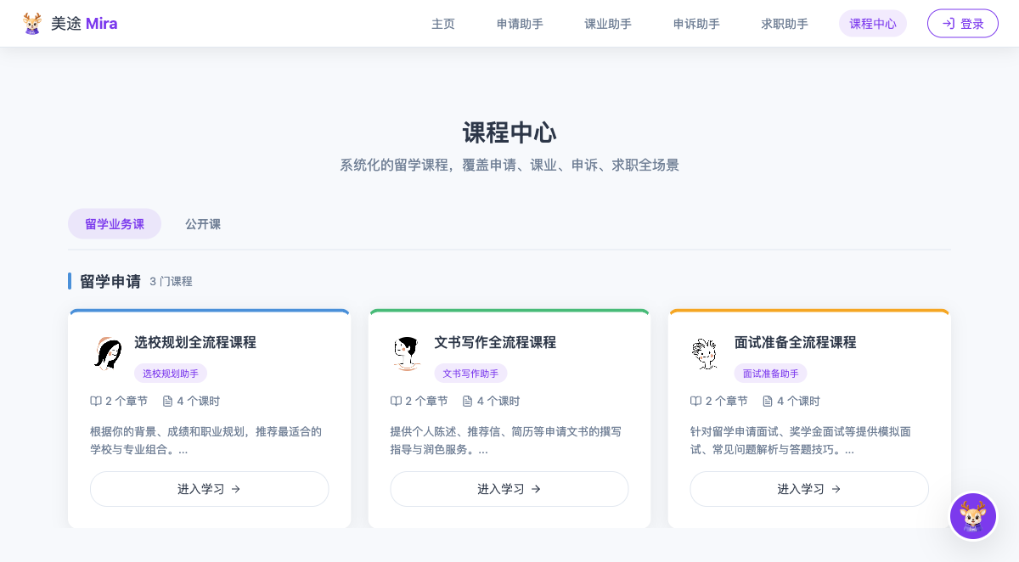This screenshot has width=1019, height=562.
Task: Click the 文书写作助手 tag
Action: [470, 374]
